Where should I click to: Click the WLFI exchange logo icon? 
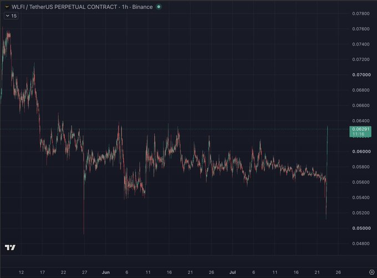[x=7, y=7]
